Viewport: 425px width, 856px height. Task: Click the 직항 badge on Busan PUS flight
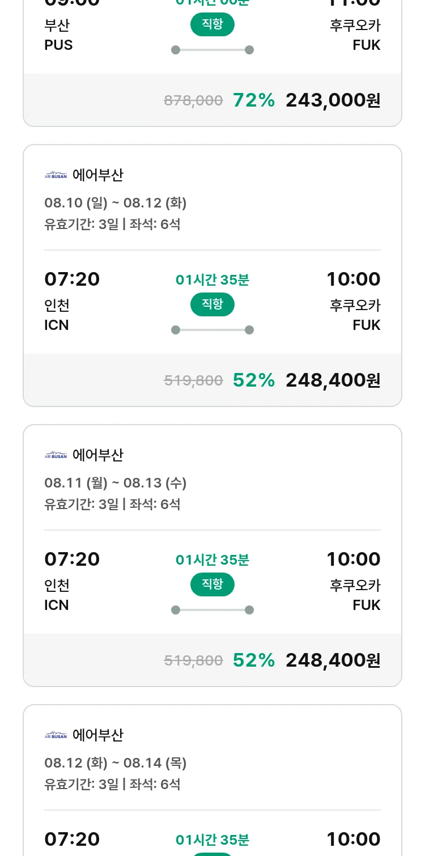tap(212, 24)
